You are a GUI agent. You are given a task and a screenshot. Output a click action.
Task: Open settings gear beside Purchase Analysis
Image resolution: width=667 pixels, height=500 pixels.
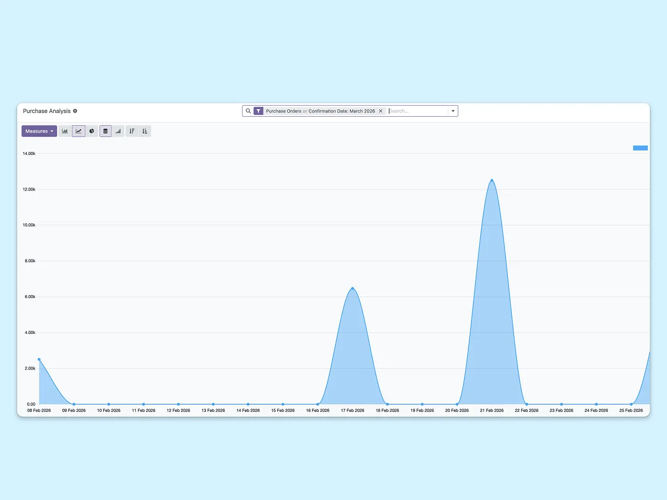pyautogui.click(x=75, y=111)
